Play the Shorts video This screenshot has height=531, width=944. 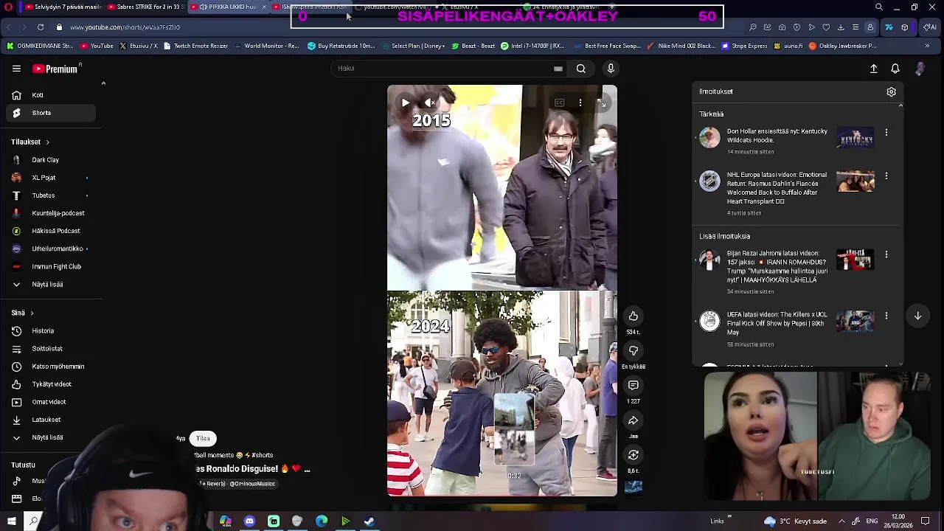405,103
